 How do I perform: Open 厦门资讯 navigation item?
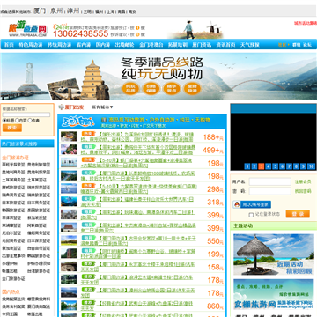pos(202,45)
